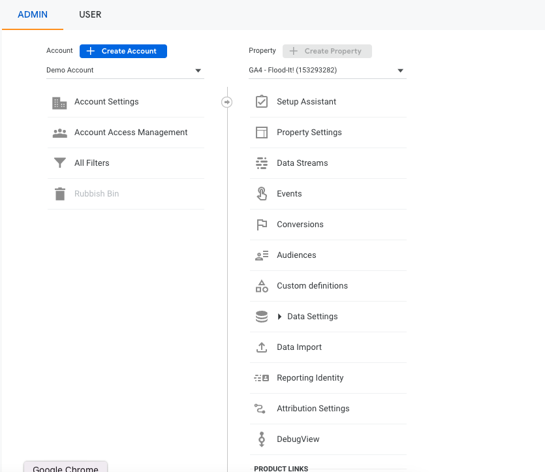545x472 pixels.
Task: Click the Create Account button label
Action: (x=129, y=51)
